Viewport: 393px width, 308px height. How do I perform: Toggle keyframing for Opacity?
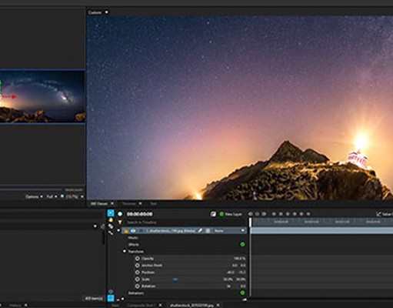[138, 259]
